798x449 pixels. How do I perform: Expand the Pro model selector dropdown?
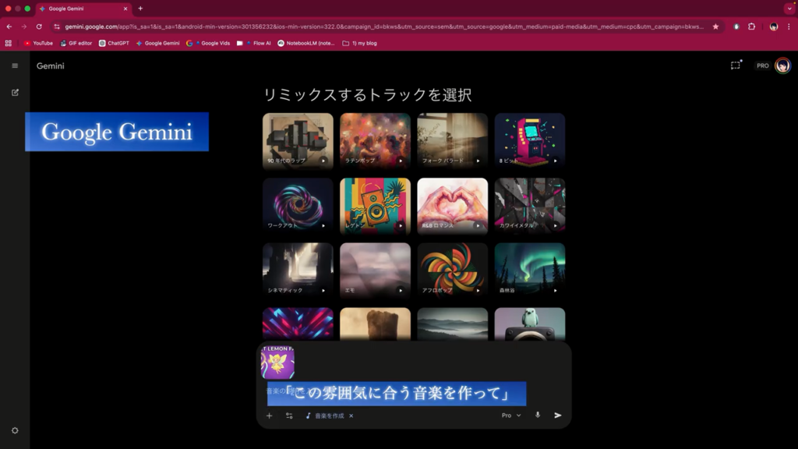click(511, 415)
